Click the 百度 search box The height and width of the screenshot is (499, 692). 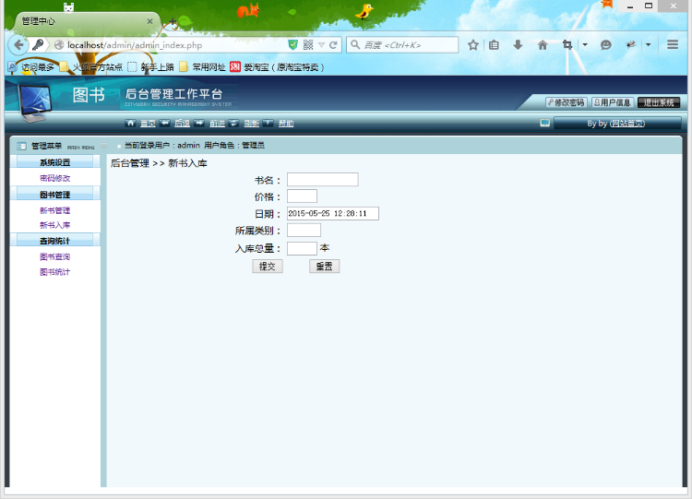pyautogui.click(x=402, y=45)
